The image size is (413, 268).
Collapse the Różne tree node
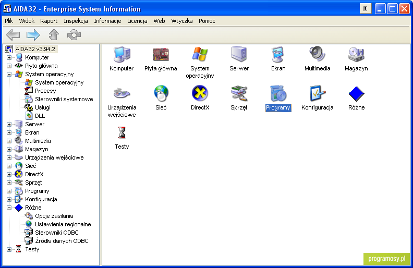click(9, 208)
